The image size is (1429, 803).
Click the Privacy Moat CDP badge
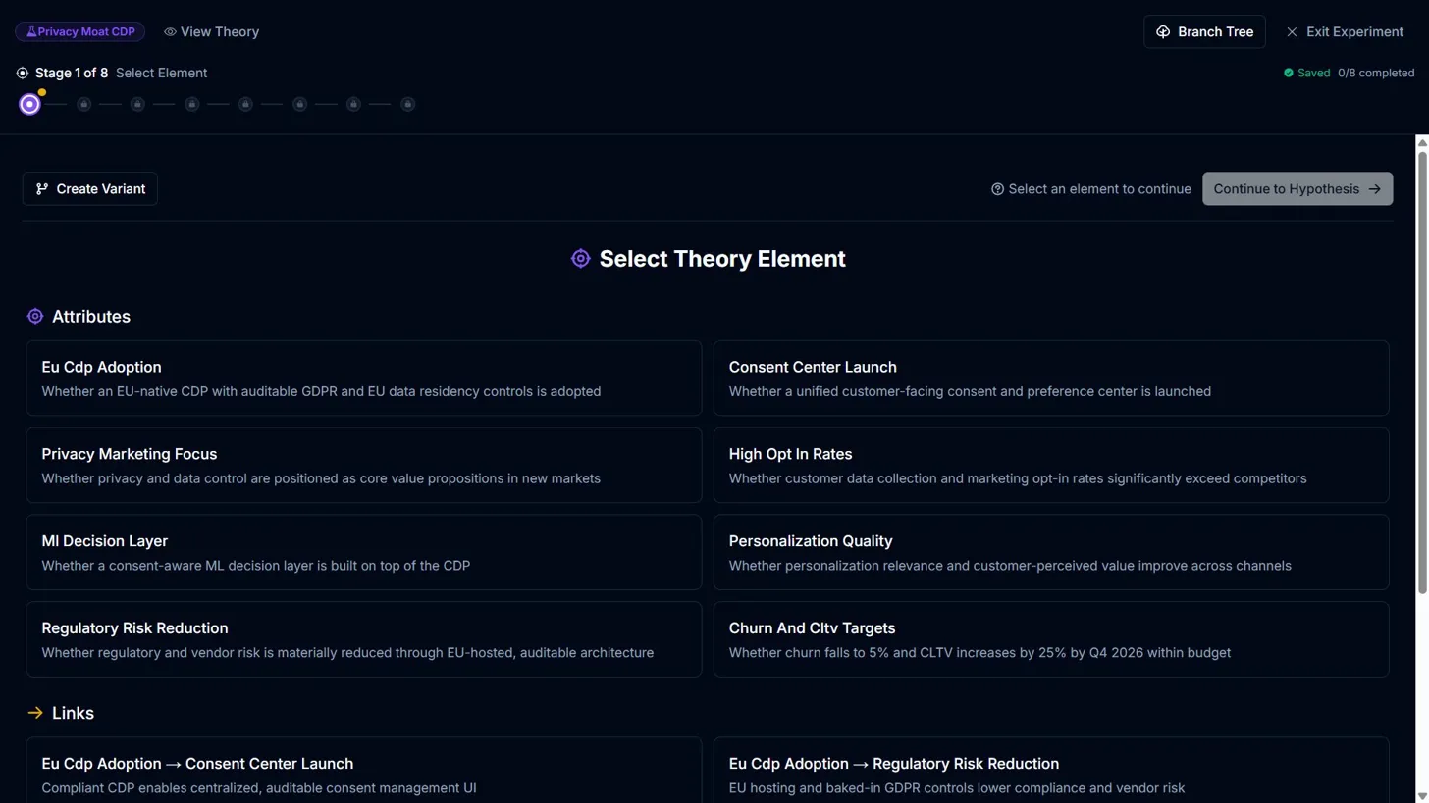tap(79, 32)
